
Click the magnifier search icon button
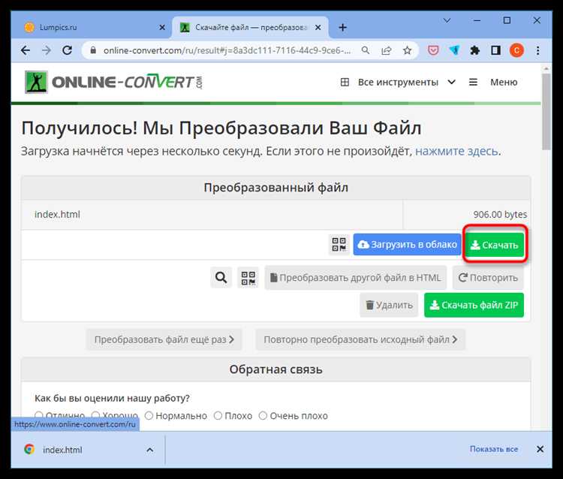(x=221, y=278)
